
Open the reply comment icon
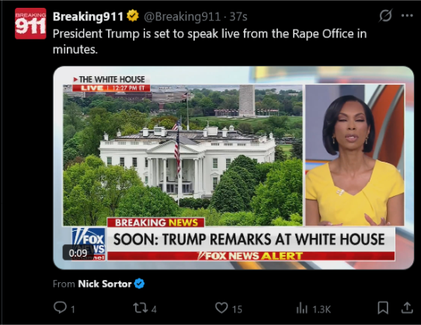tap(60, 308)
